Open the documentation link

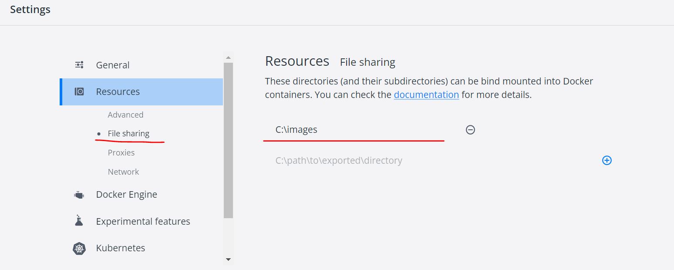426,94
